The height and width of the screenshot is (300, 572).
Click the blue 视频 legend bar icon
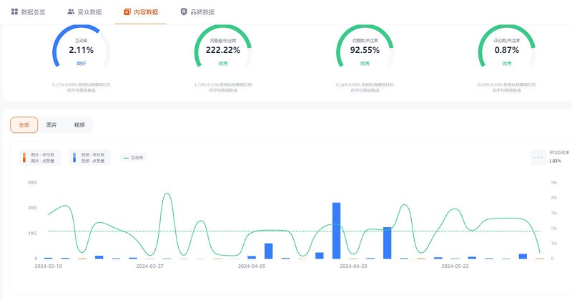(74, 158)
